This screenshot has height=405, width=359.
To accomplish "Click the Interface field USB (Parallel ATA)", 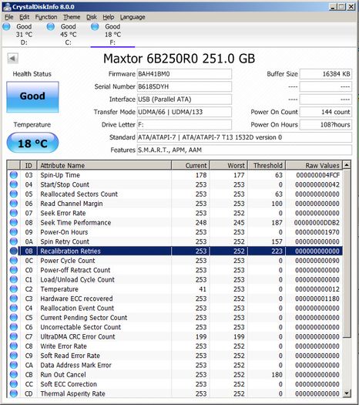I will click(184, 100).
